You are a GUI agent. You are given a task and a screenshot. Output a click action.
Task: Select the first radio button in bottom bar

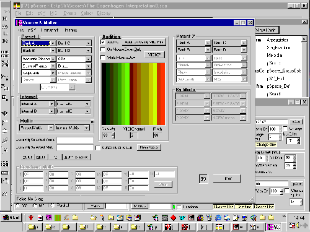pos(18,205)
